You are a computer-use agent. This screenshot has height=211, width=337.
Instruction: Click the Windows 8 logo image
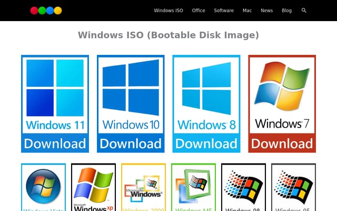pyautogui.click(x=206, y=88)
